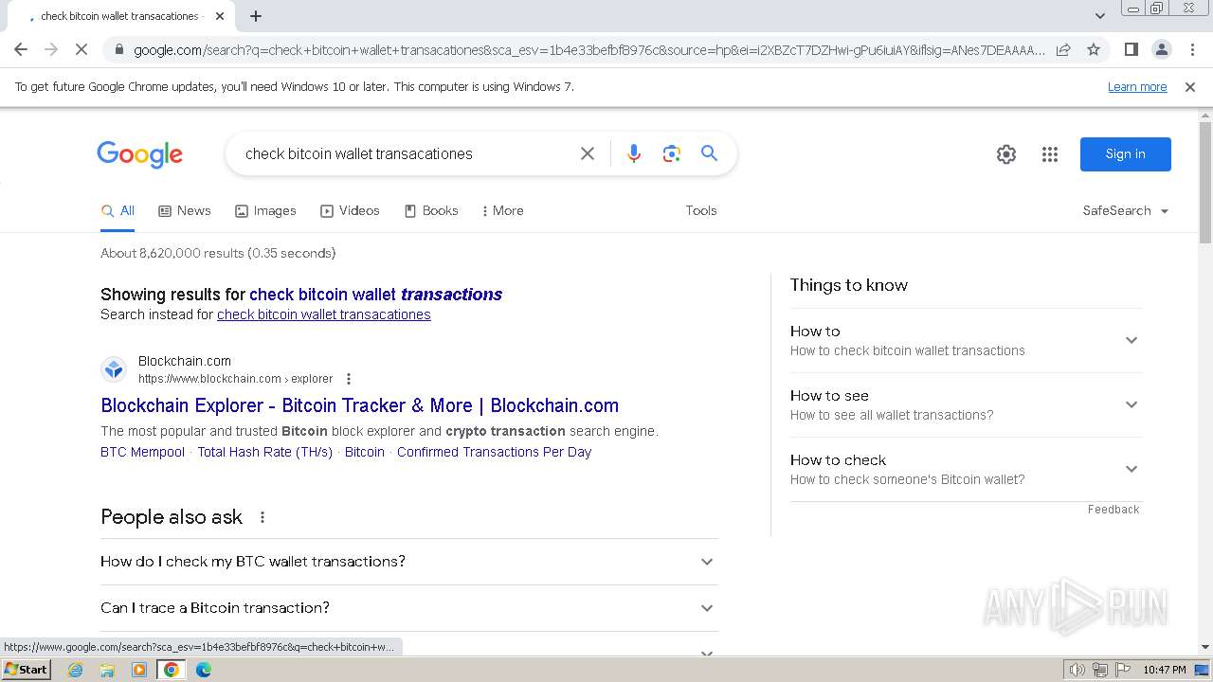Open the Bitcoin sitelink
The height and width of the screenshot is (682, 1213).
click(365, 452)
